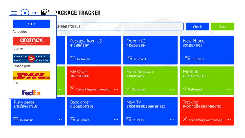Click In Transit icon on New TV
Viewport: 245px width, 138px height.
coord(129,119)
